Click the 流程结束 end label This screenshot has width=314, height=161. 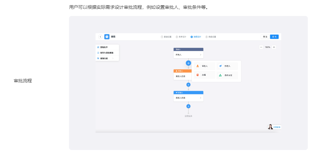[188, 116]
